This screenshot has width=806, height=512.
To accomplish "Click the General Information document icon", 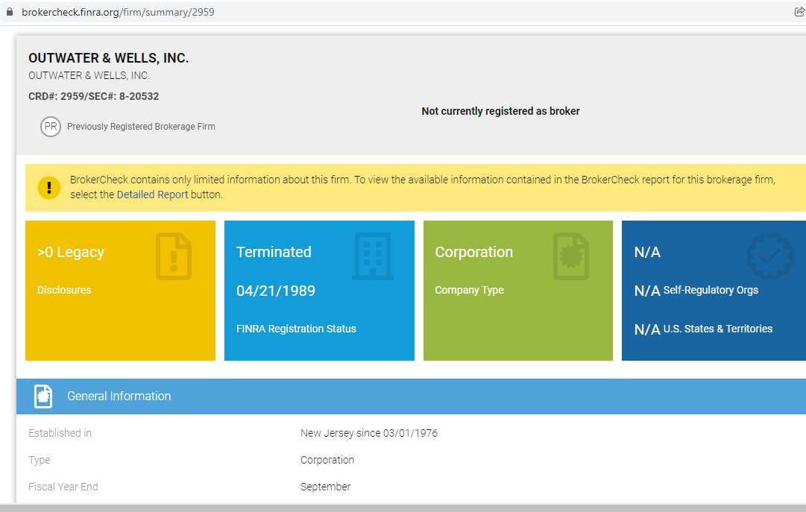I will pos(43,396).
